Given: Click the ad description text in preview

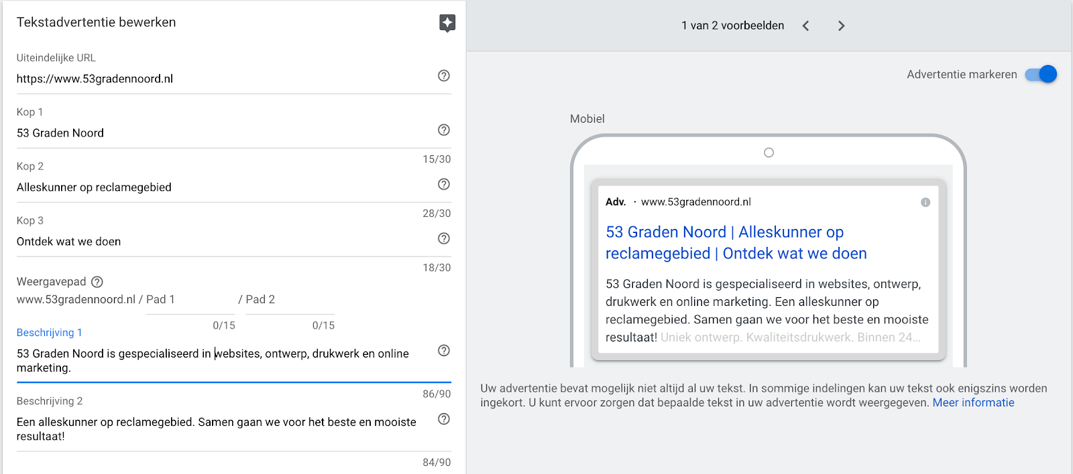Looking at the screenshot, I should click(x=767, y=311).
